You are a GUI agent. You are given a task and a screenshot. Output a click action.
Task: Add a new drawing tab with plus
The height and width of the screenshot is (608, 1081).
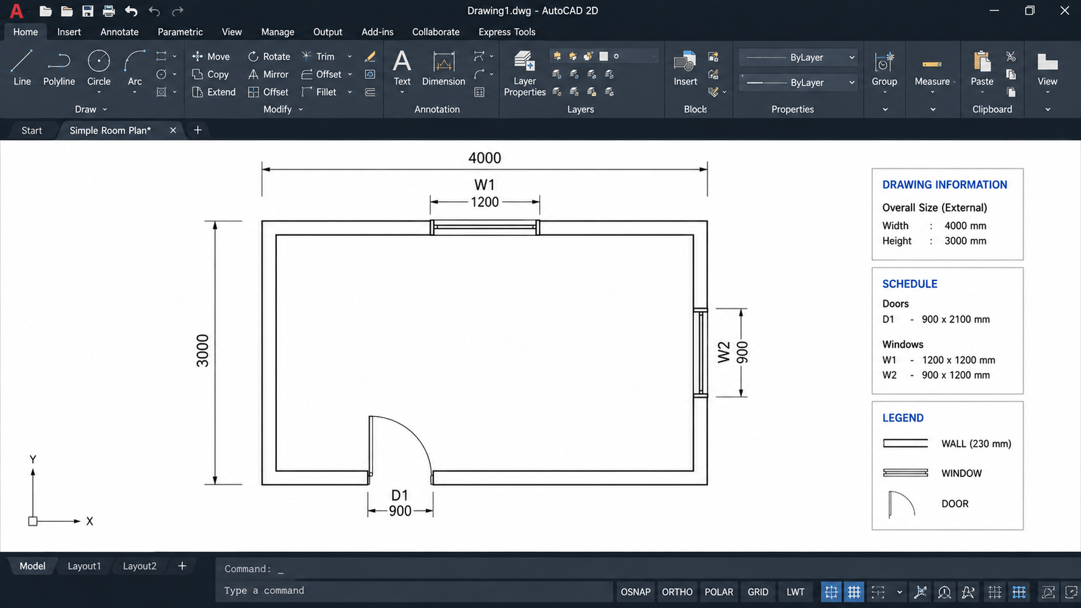[x=198, y=130]
